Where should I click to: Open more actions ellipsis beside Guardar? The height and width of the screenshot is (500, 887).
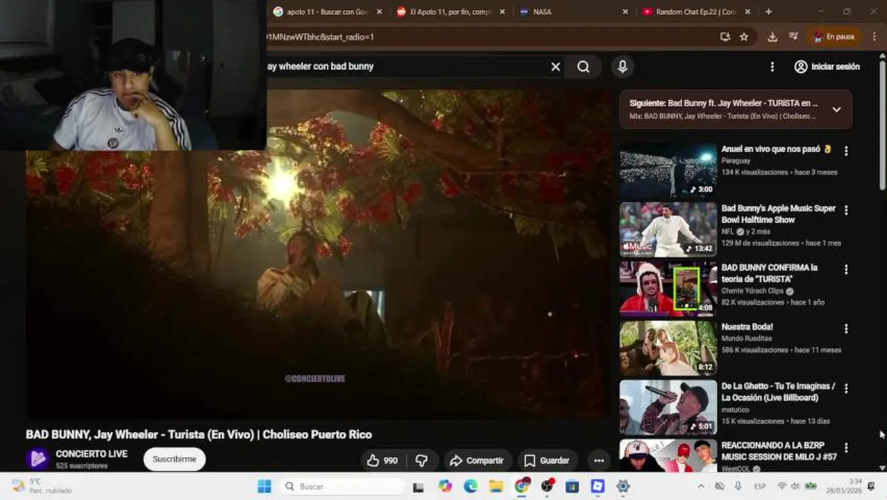pyautogui.click(x=599, y=460)
